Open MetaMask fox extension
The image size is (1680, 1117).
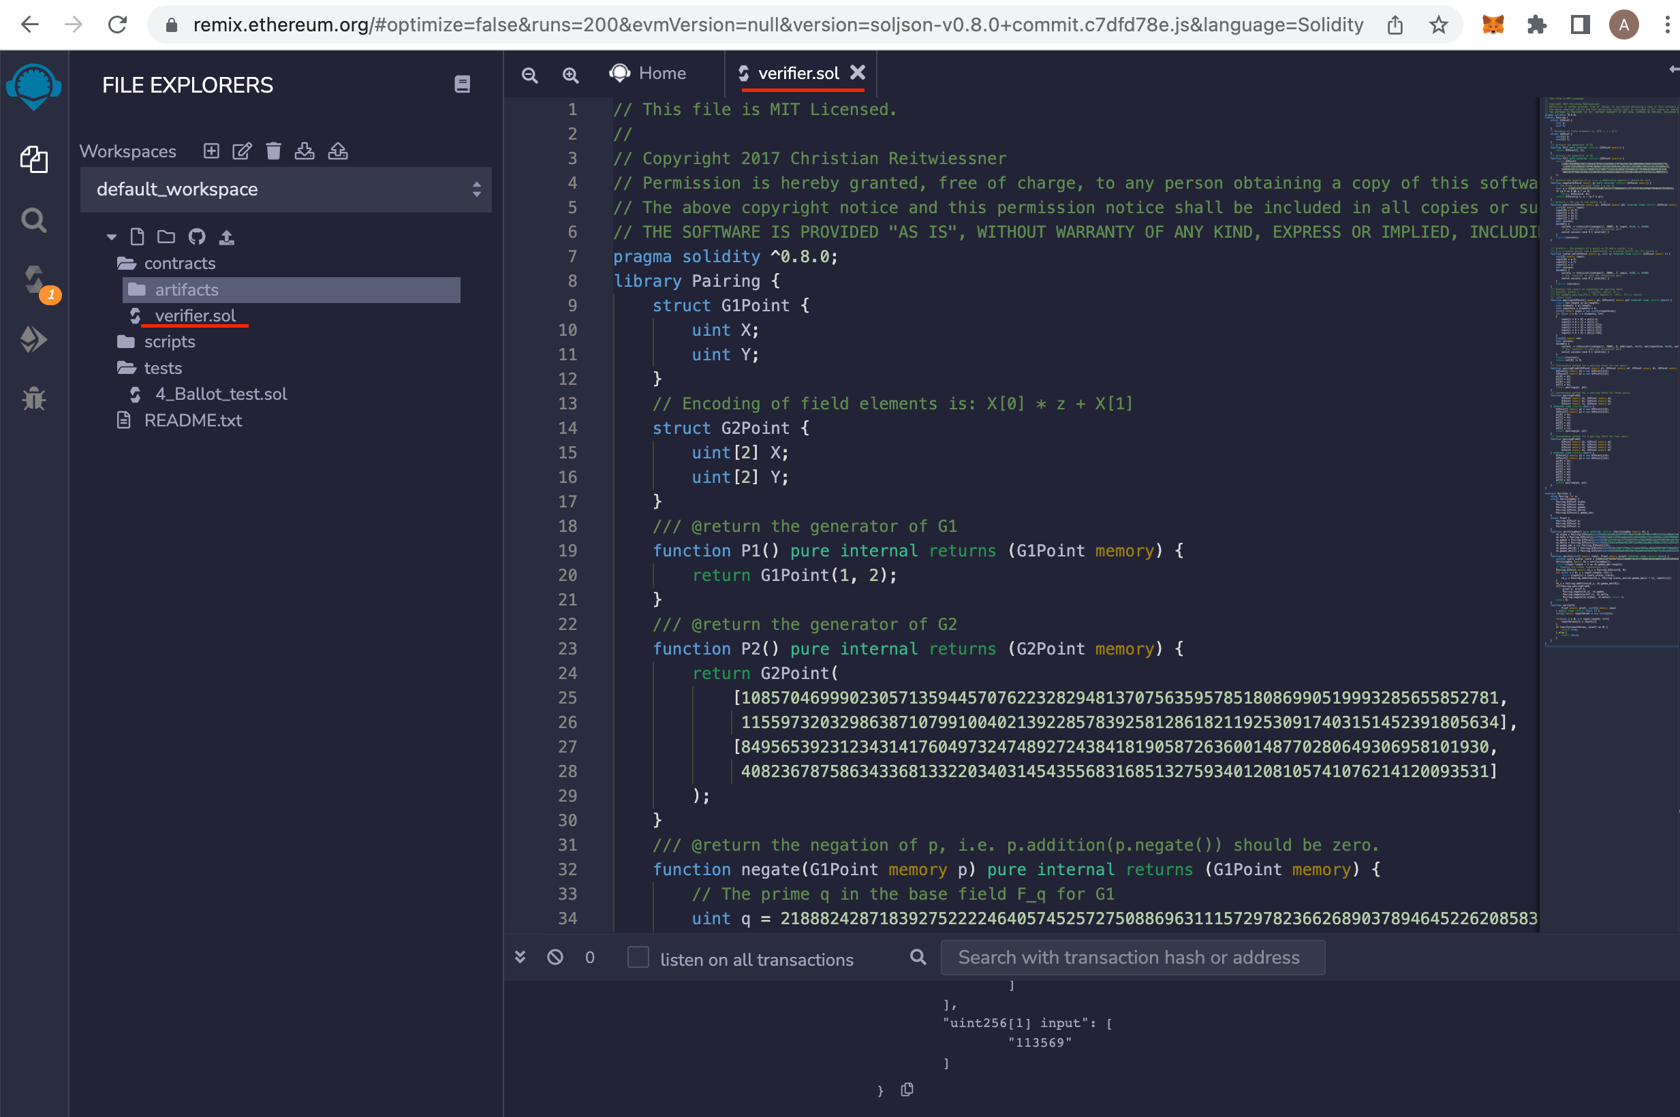click(x=1493, y=25)
